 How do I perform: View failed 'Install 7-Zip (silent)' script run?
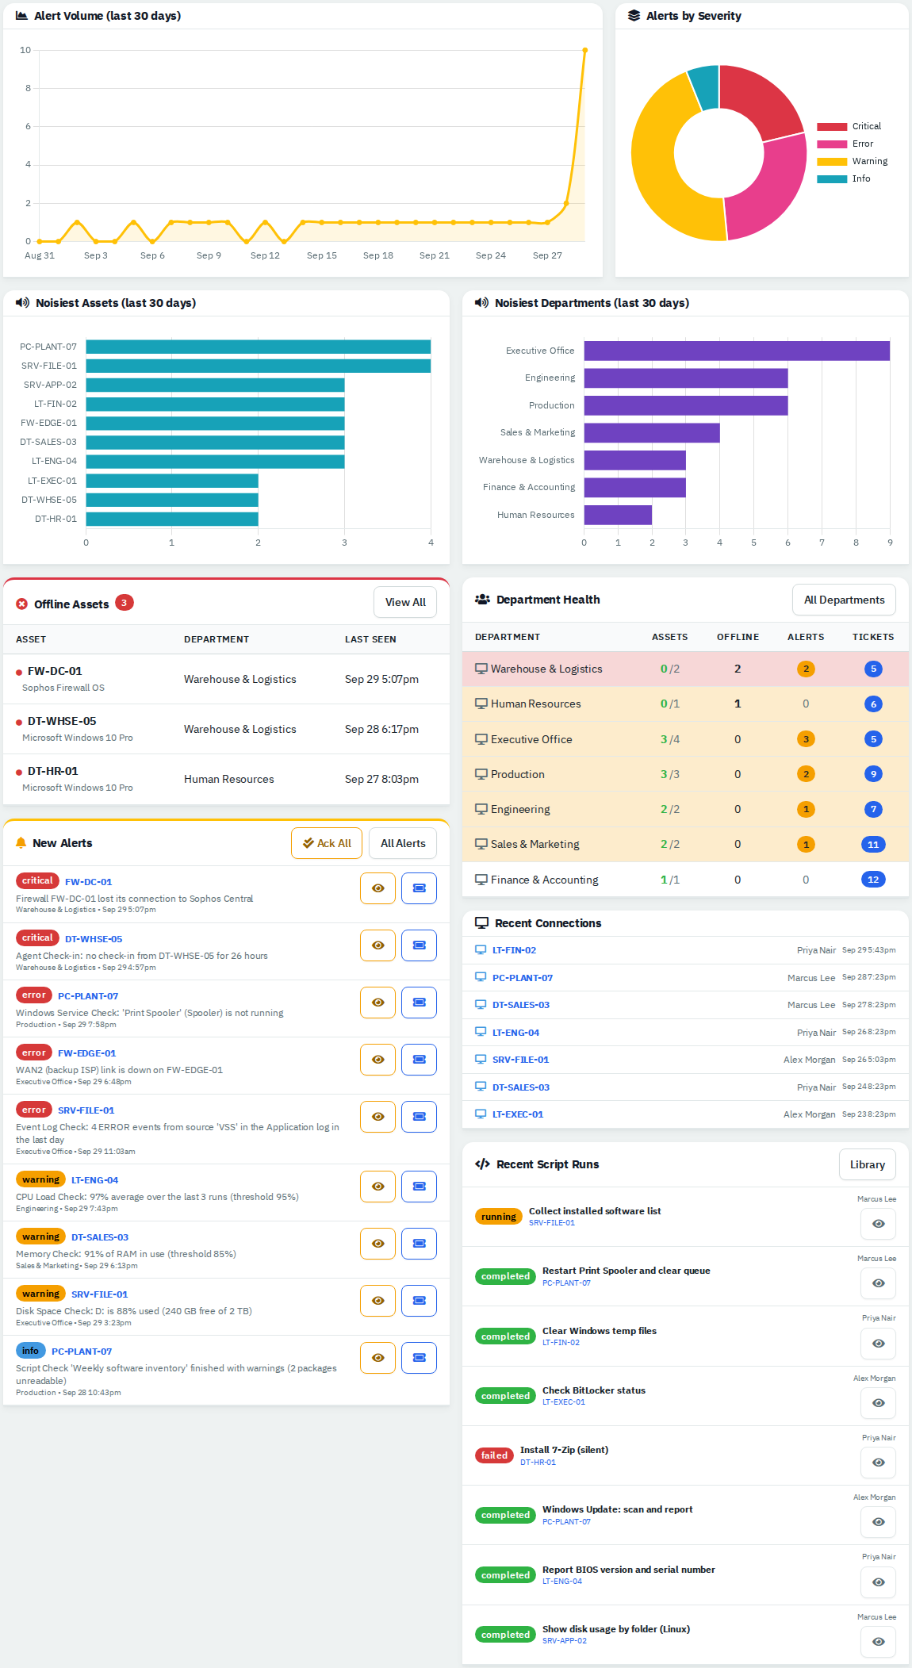(x=878, y=1463)
